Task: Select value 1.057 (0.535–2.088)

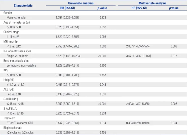Action: tap(67, 18)
